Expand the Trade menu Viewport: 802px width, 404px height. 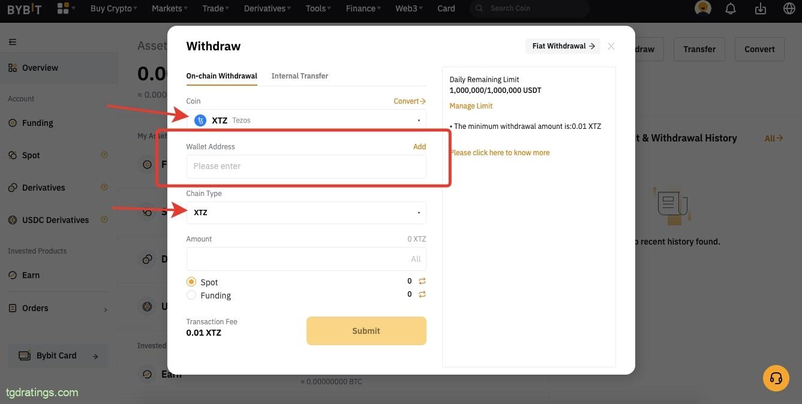point(216,8)
